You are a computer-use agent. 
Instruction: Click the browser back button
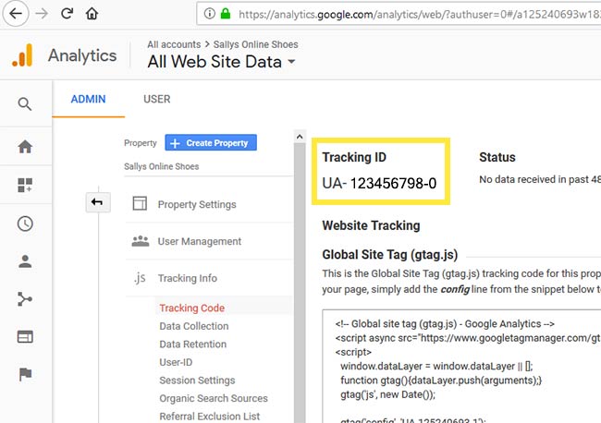click(16, 14)
